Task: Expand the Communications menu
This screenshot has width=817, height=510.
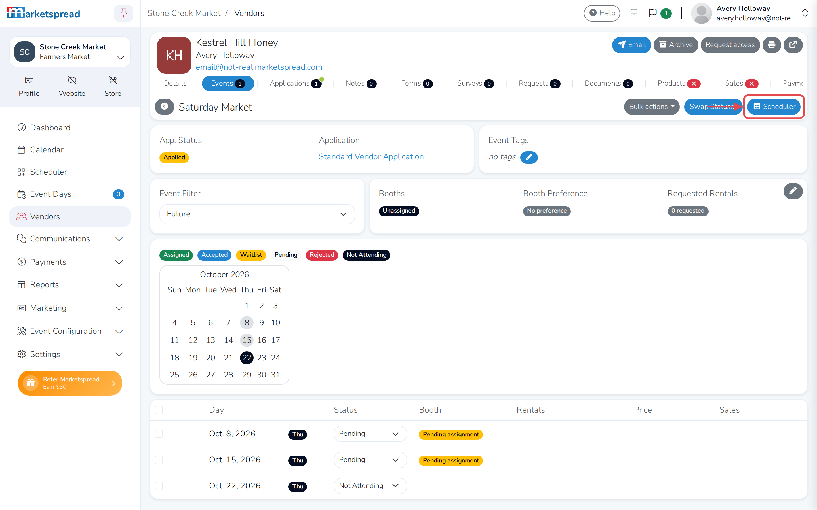Action: click(70, 239)
